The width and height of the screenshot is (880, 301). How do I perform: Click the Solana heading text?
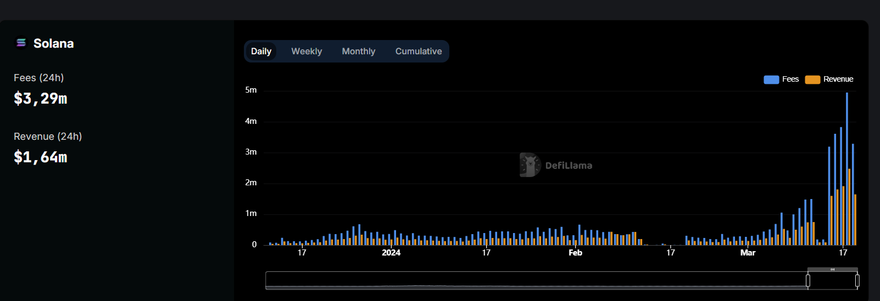[53, 43]
